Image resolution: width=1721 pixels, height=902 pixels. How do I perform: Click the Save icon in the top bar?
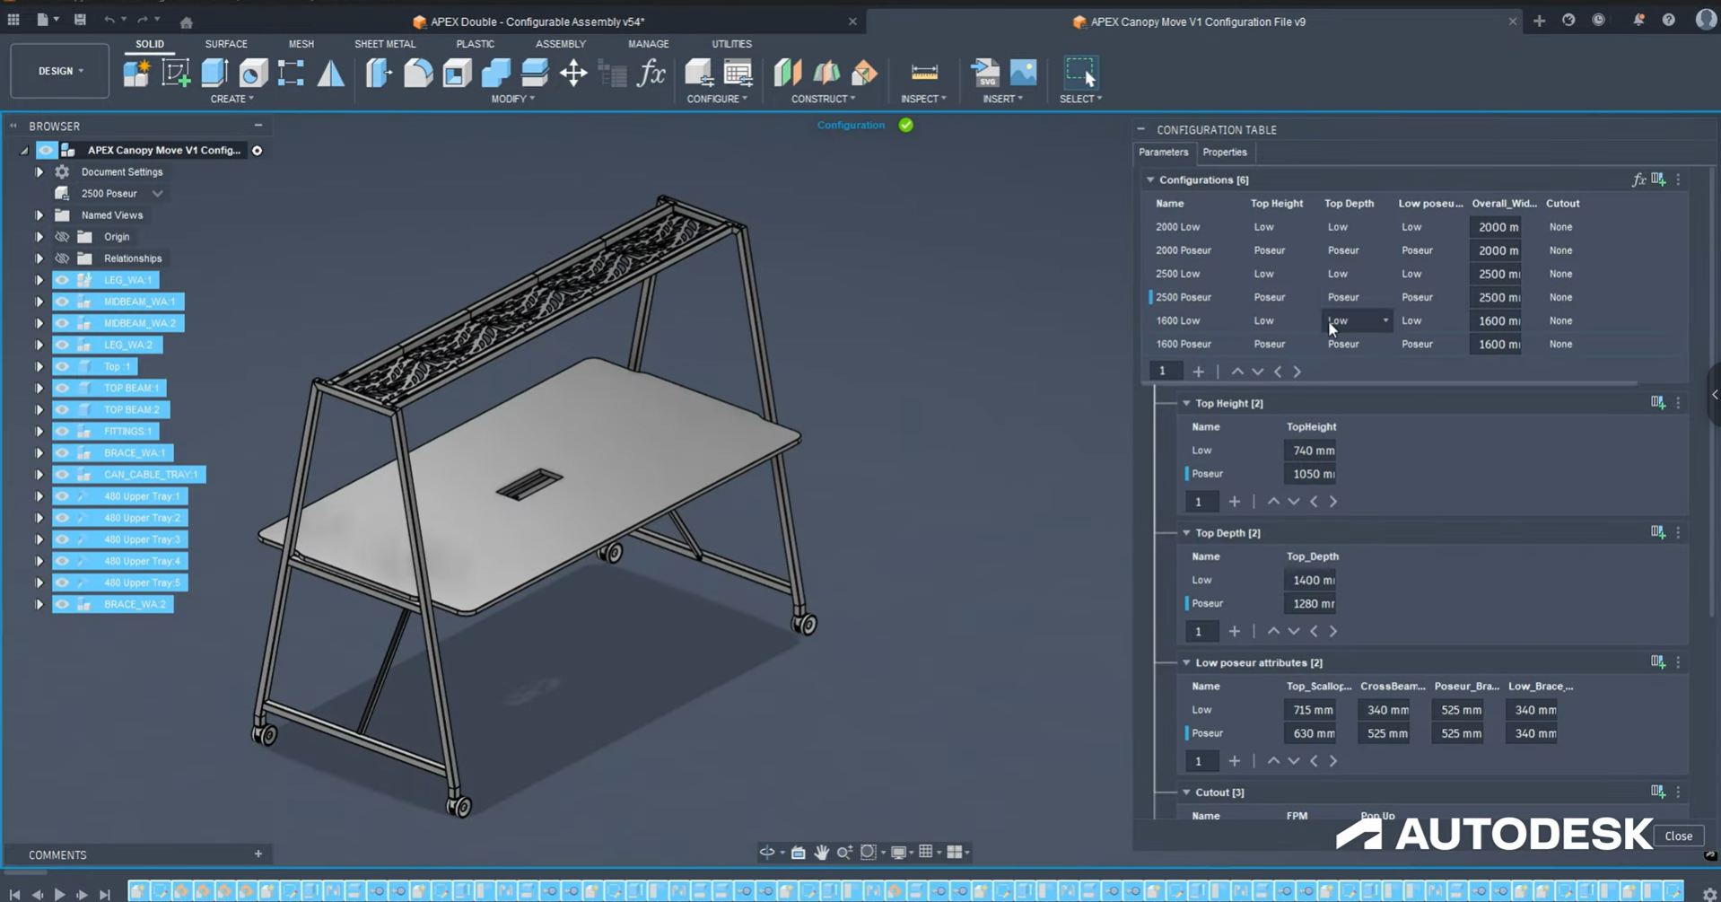(x=80, y=20)
